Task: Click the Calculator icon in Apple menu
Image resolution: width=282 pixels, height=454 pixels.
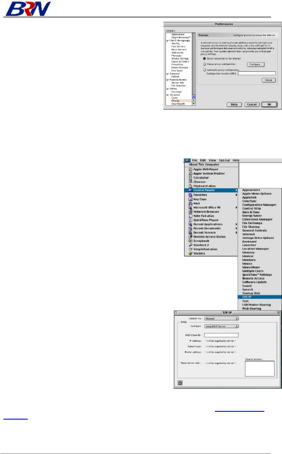Action: click(x=190, y=178)
